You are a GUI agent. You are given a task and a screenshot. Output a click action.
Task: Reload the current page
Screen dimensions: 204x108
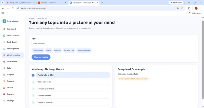pos(12,8)
